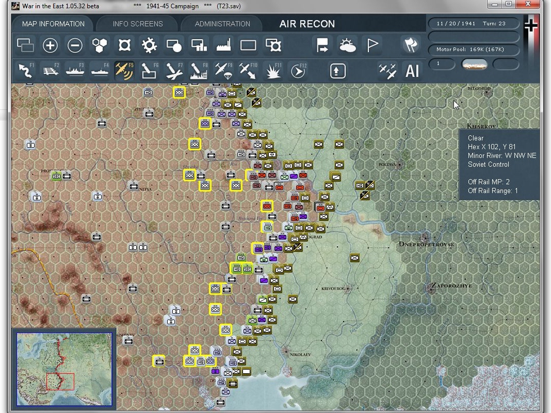The height and width of the screenshot is (413, 551).
Task: Open the ADMINISTRATION tab
Action: click(x=222, y=24)
